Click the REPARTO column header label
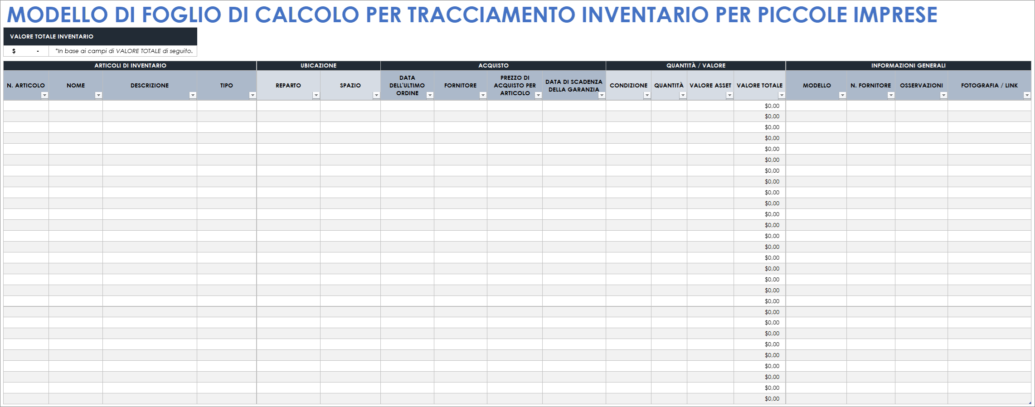1035x407 pixels. [288, 85]
